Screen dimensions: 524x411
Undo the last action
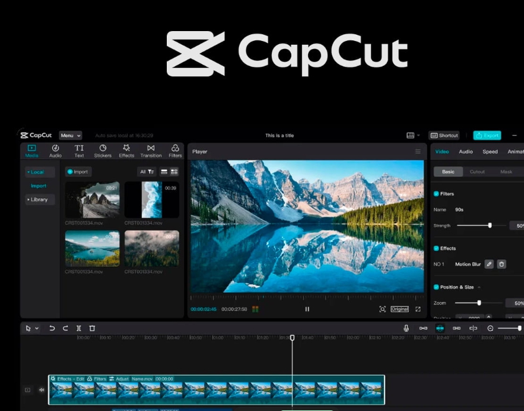52,328
